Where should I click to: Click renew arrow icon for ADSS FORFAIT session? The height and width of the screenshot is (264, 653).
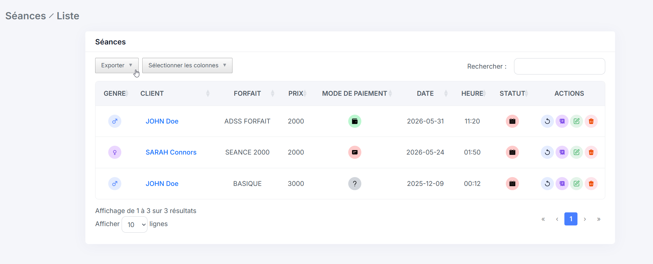(x=547, y=121)
